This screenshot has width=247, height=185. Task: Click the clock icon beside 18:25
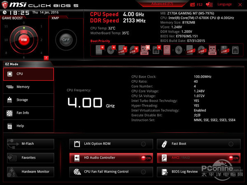tap(5, 12)
